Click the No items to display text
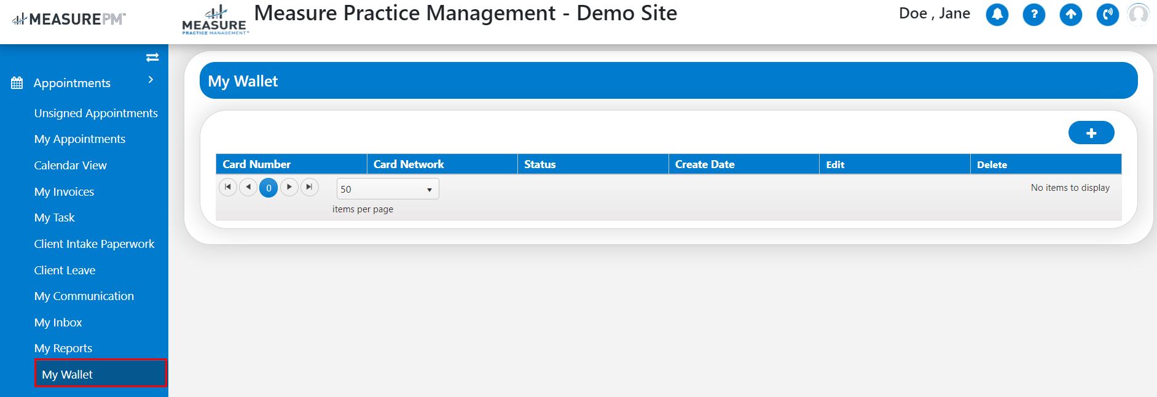 (x=1070, y=188)
